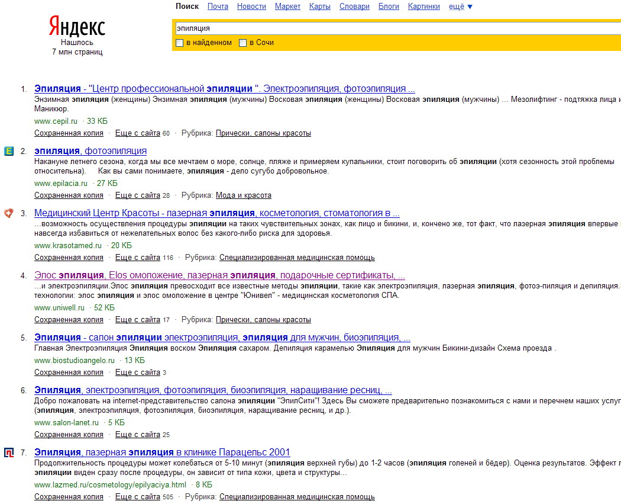This screenshot has width=621, height=504.
Task: Open the 'Элос эпиляция' visited result
Action: coord(219,275)
